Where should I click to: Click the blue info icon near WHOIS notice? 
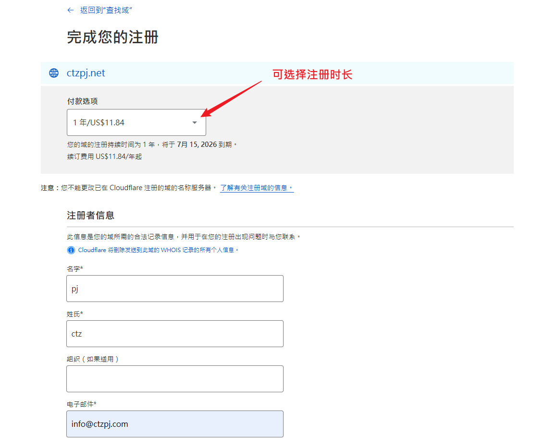coord(71,250)
